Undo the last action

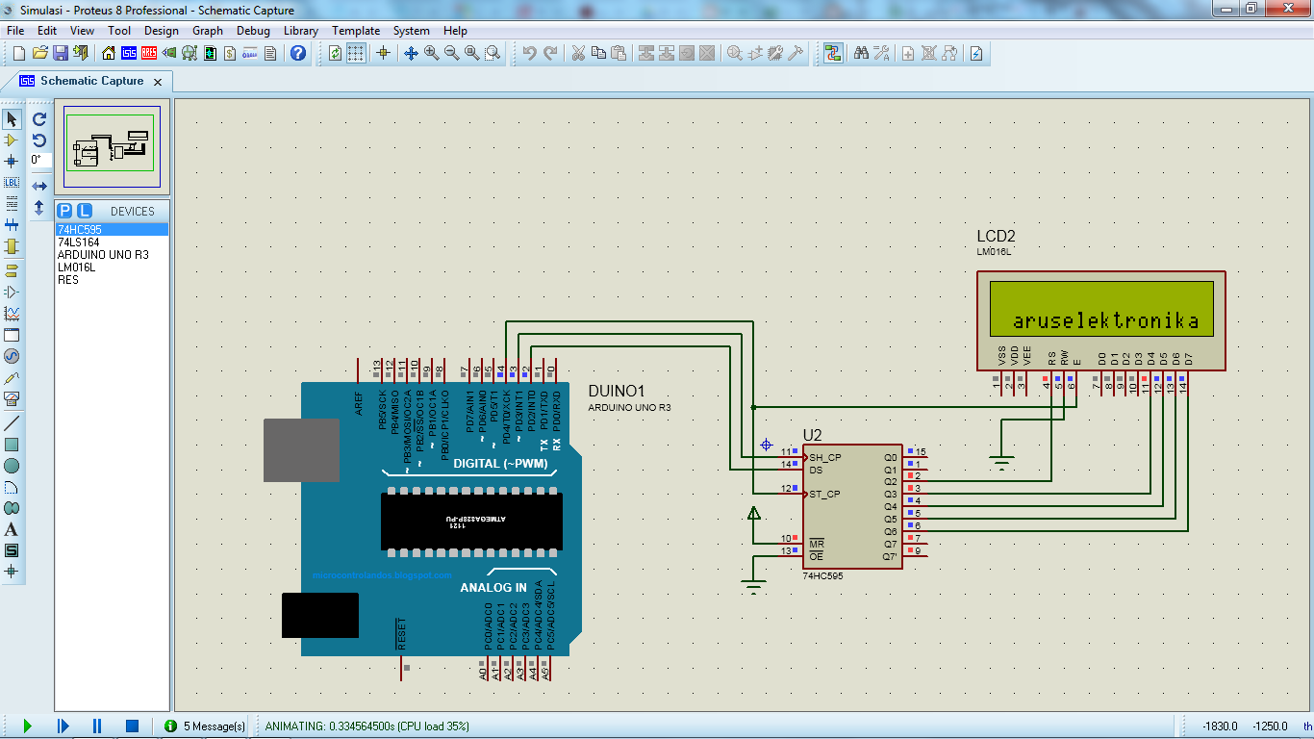pos(529,53)
